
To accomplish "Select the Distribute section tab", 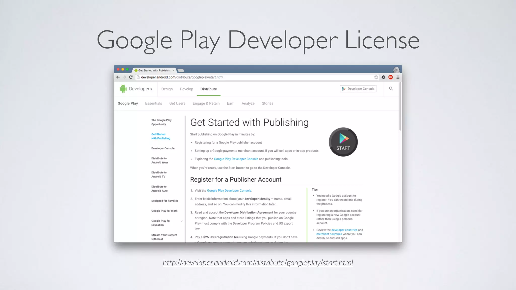I will click(x=209, y=89).
